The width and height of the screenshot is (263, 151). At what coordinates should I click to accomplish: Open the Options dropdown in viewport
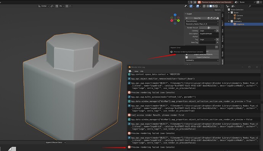click(218, 10)
